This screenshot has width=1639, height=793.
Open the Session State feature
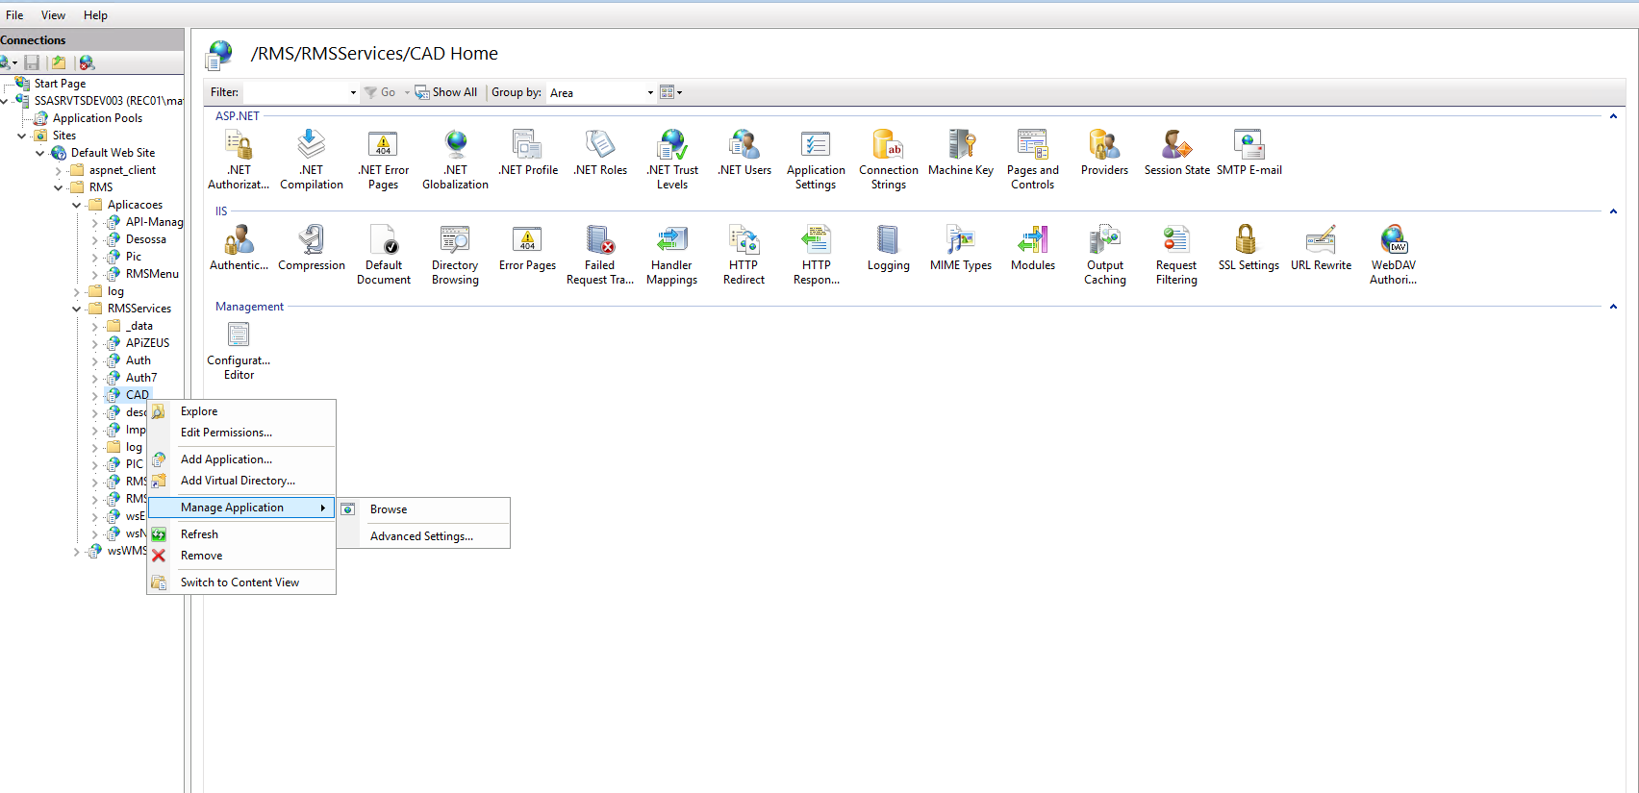coord(1176,153)
